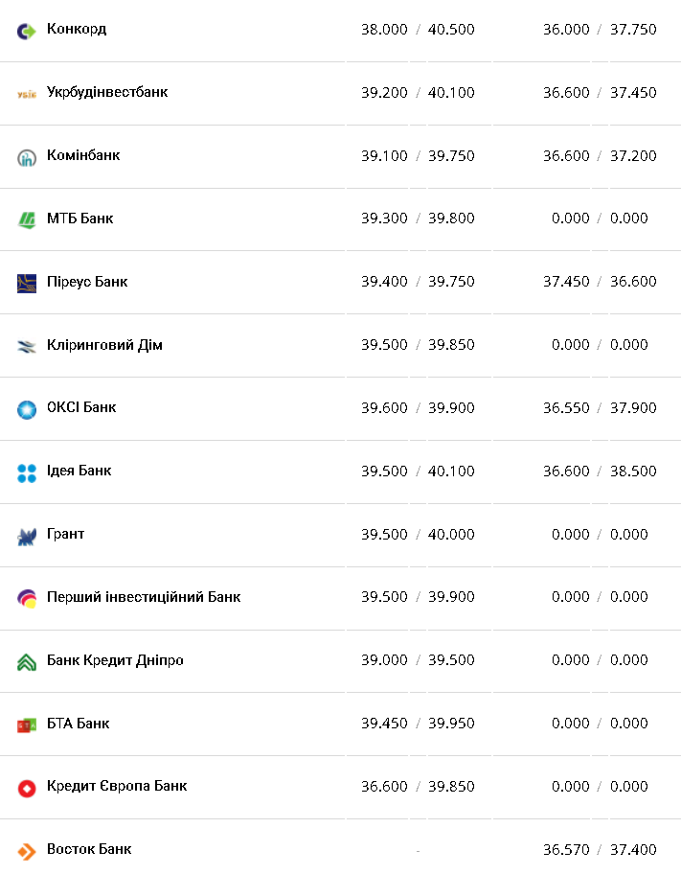This screenshot has width=681, height=874.
Task: Click Восток Банк rate 36.570 / 37.400
Action: click(x=600, y=849)
